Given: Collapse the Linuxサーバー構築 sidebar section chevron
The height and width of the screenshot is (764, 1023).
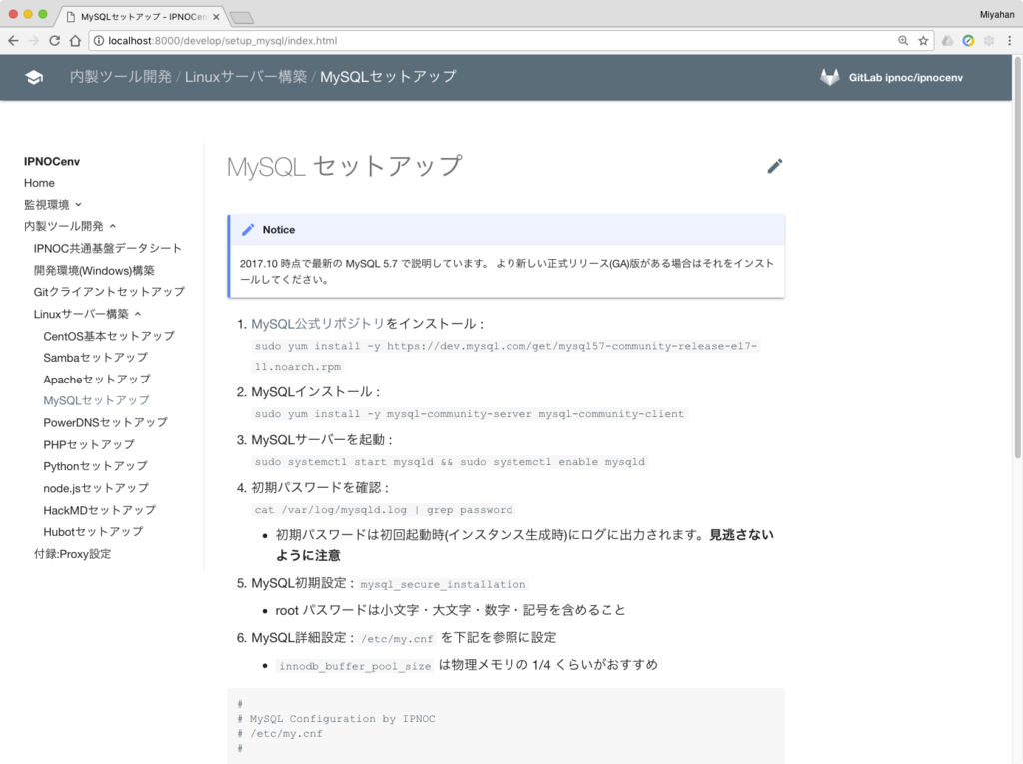Looking at the screenshot, I should [138, 314].
